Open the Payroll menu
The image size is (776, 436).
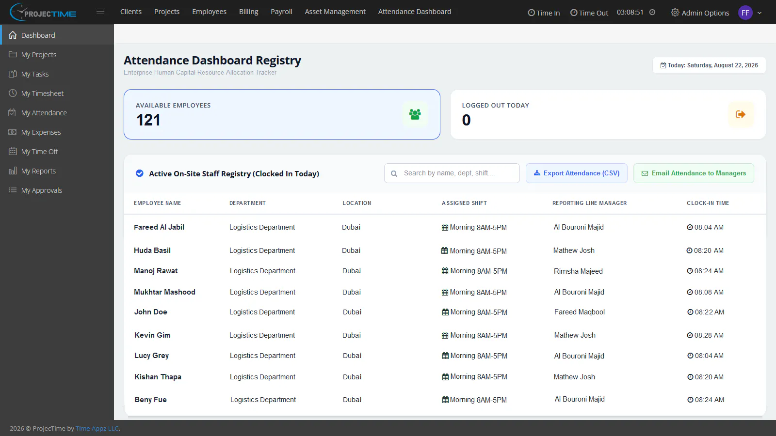(281, 12)
